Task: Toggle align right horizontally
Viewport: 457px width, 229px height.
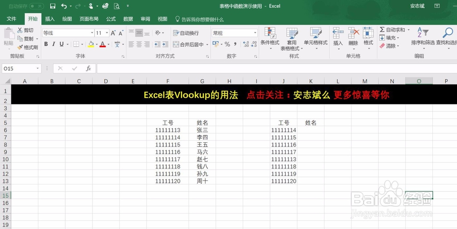Action: pyautogui.click(x=147, y=44)
